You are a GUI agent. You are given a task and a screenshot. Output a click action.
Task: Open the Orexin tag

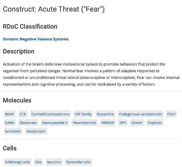[137, 123]
